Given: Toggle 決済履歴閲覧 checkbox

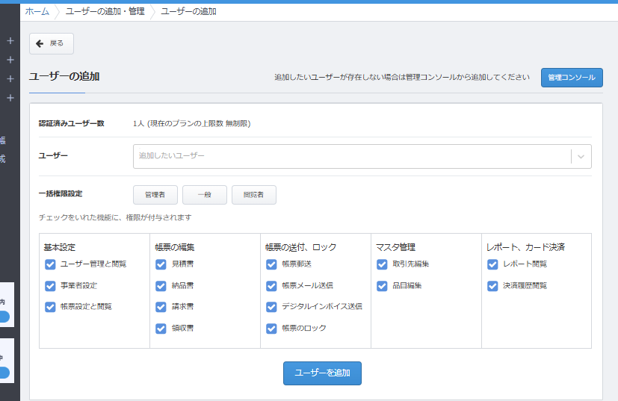Looking at the screenshot, I should 492,285.
